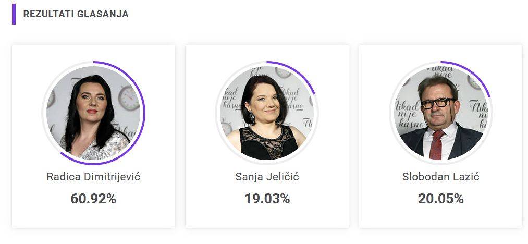Click Slobodan Lazić's circular photo
Screen dimensions: 528x244
(x=441, y=113)
